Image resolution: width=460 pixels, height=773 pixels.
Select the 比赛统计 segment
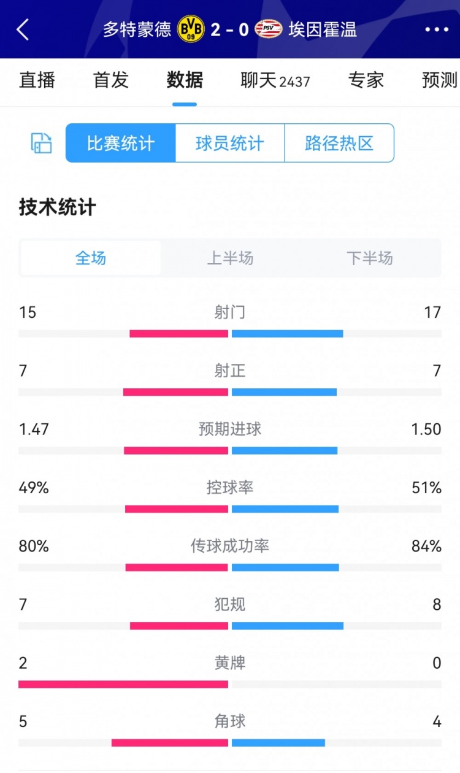click(121, 144)
